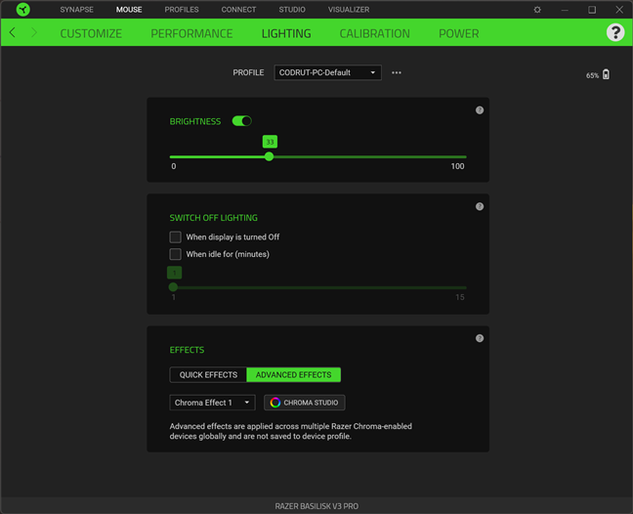
Task: Click the 65% battery percentage text
Action: click(x=592, y=75)
